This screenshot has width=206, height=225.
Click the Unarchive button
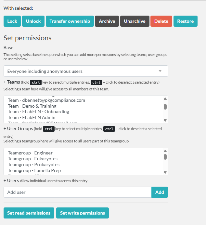(135, 21)
